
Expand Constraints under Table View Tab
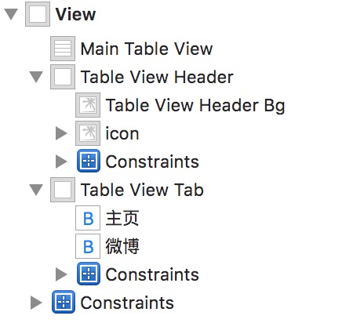61,274
